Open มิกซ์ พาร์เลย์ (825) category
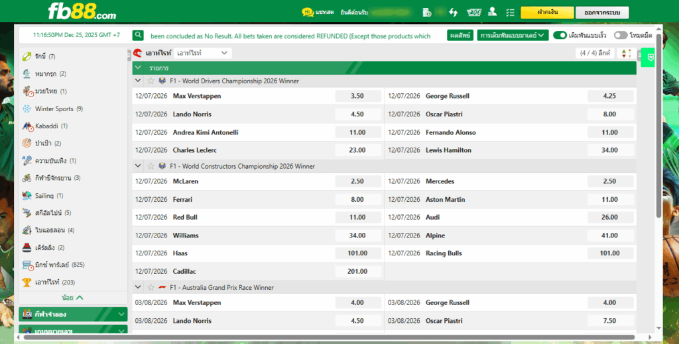 pyautogui.click(x=60, y=265)
